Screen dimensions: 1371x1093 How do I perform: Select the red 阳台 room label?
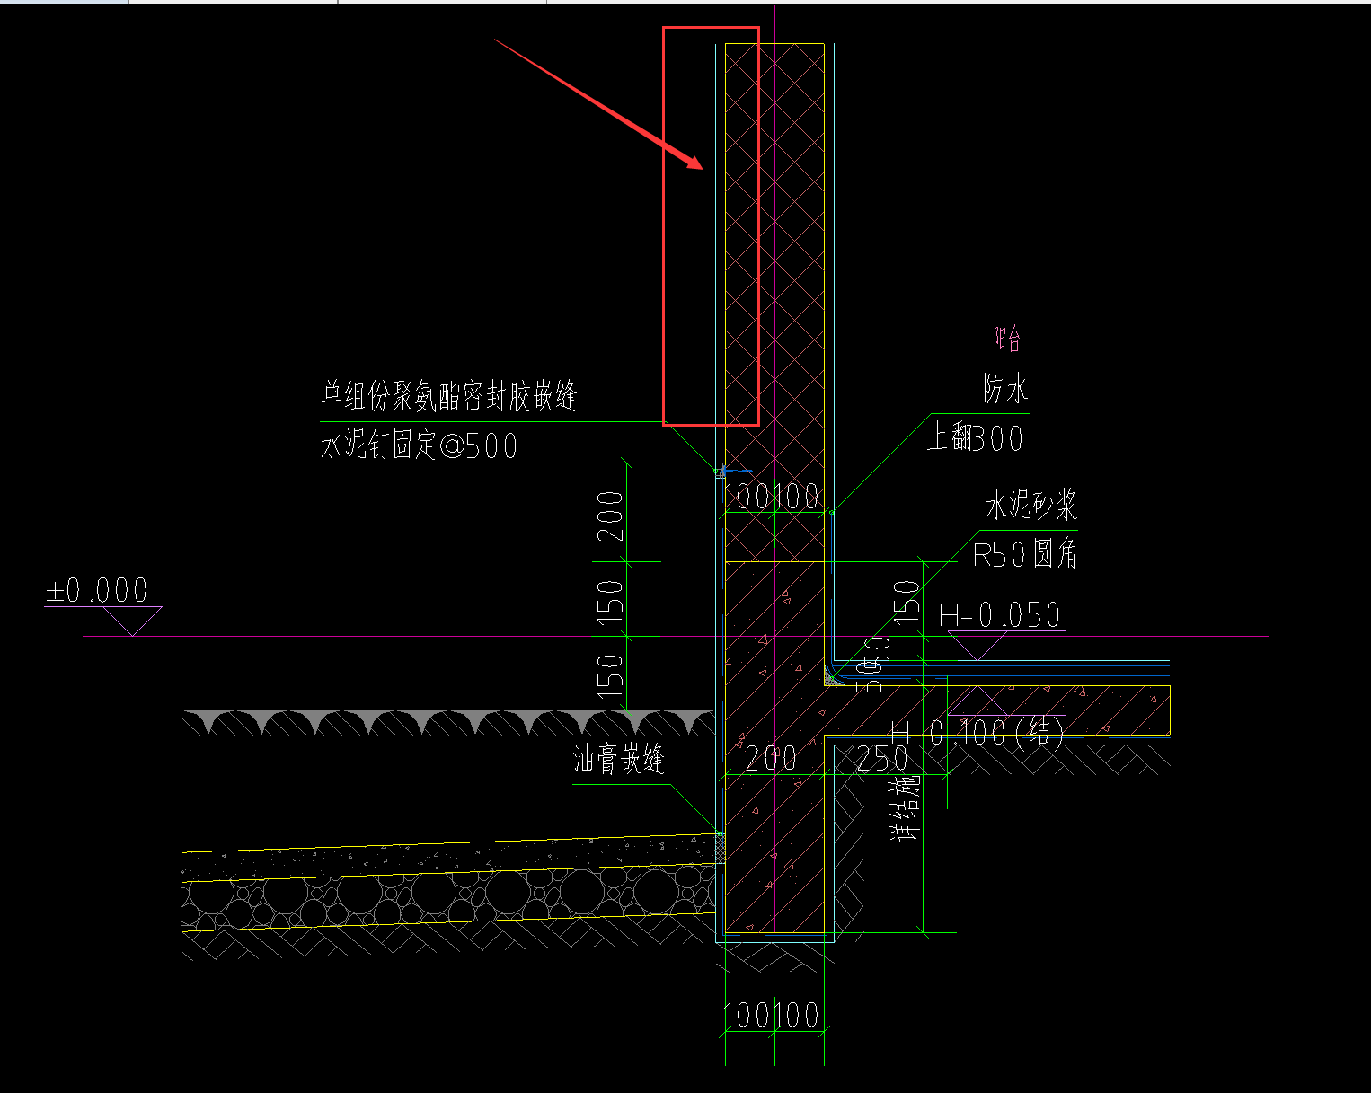(x=1007, y=339)
